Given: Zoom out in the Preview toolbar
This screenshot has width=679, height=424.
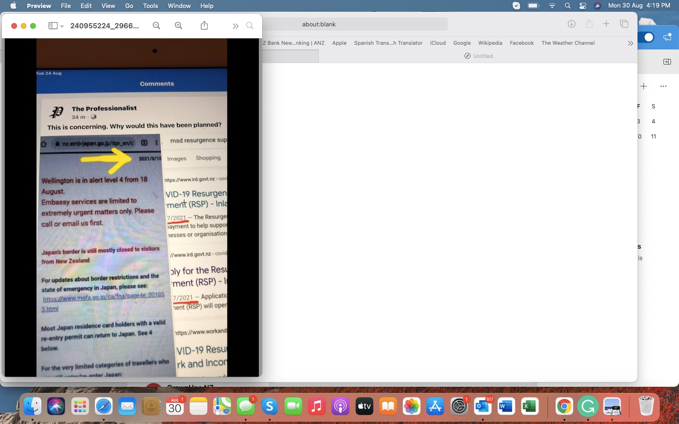Looking at the screenshot, I should pyautogui.click(x=157, y=26).
